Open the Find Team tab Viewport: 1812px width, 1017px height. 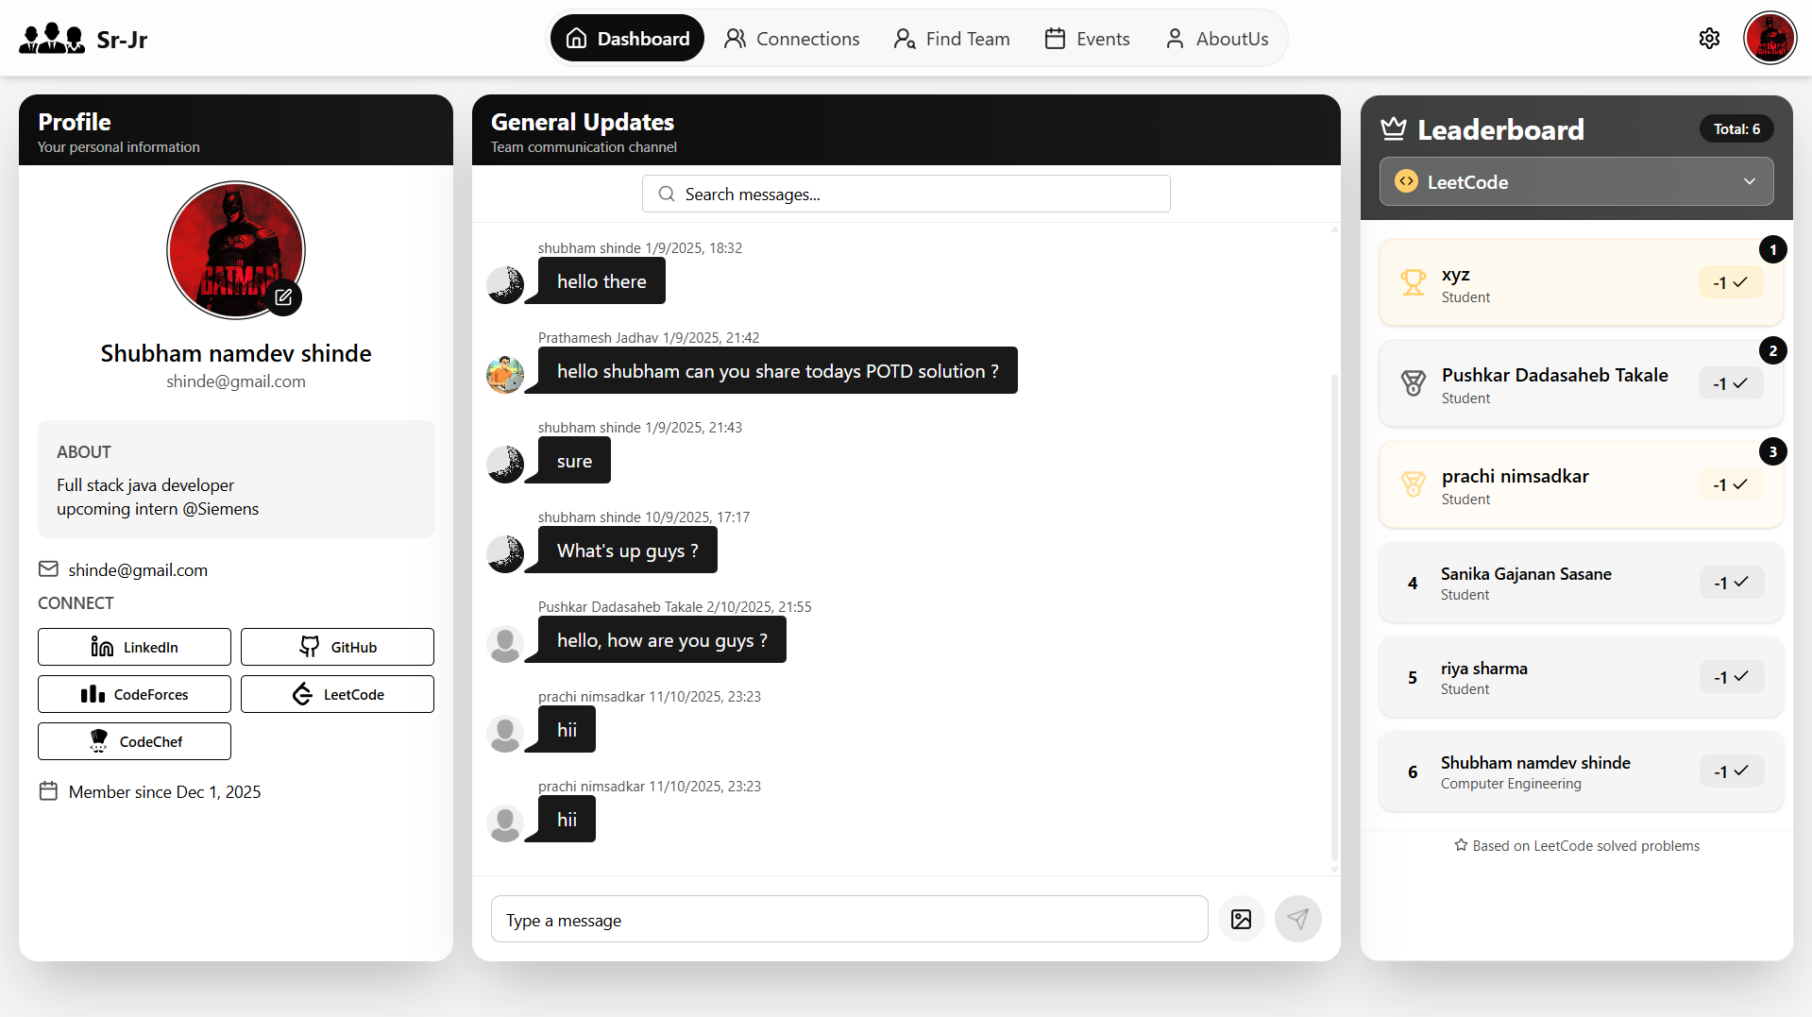point(952,39)
